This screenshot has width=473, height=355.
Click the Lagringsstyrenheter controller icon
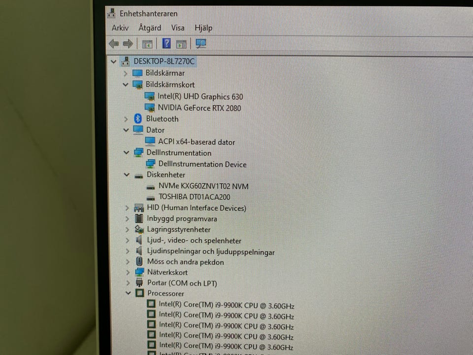[x=139, y=229]
